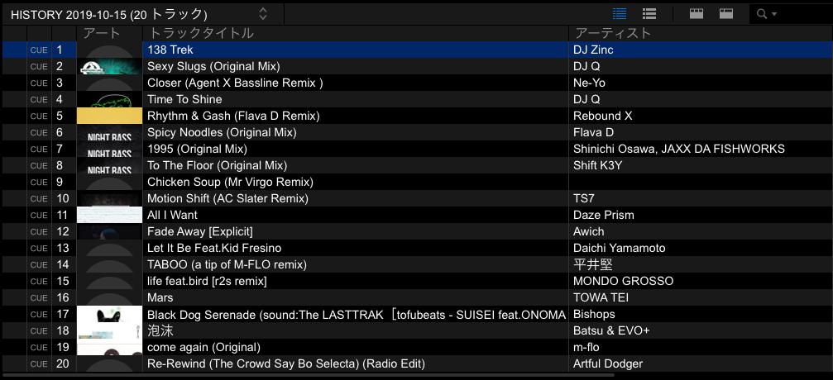Click artist 平井堅 cell

tap(593, 264)
